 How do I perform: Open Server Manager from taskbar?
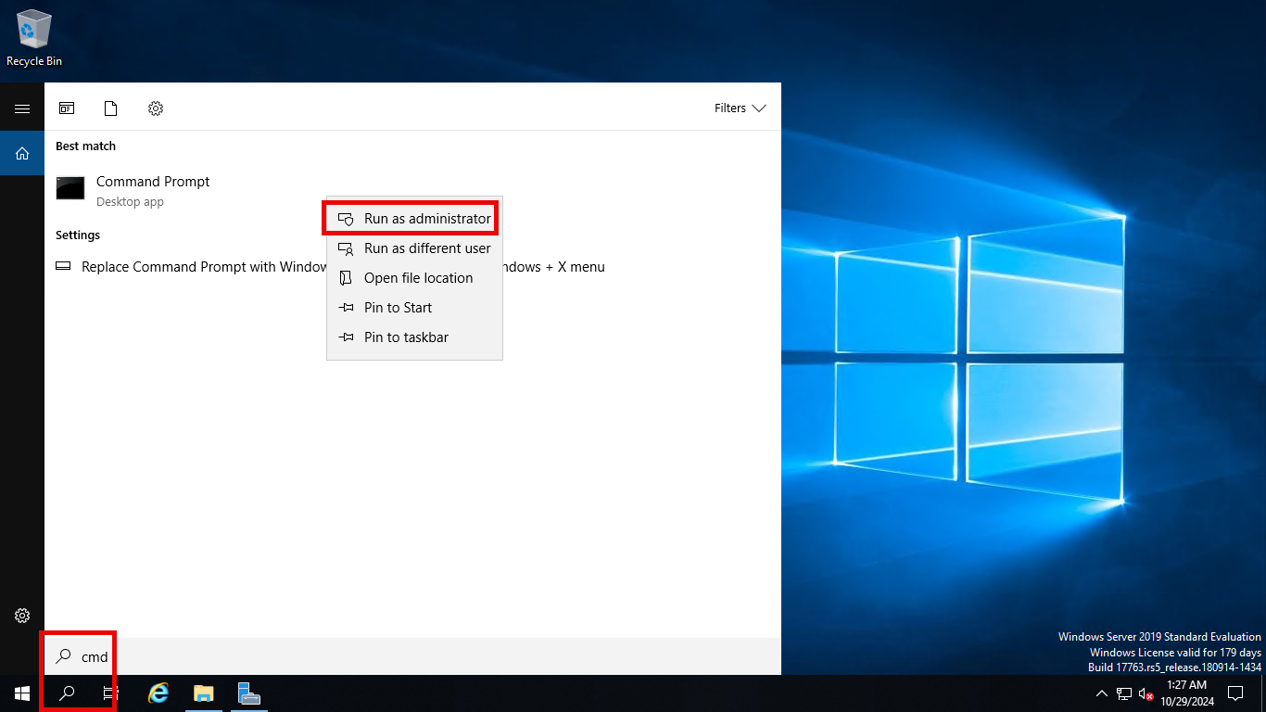(248, 693)
